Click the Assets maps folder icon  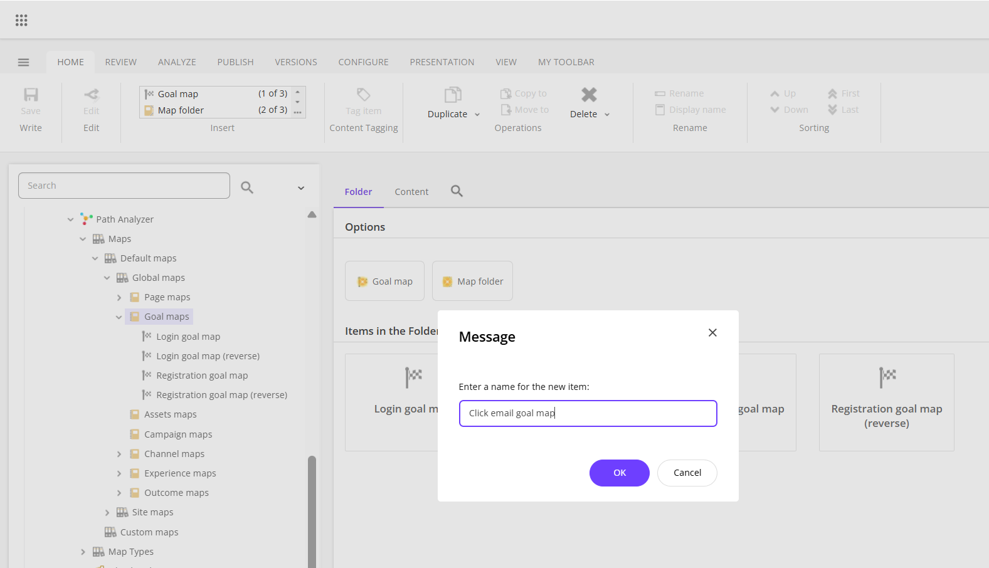click(x=134, y=414)
